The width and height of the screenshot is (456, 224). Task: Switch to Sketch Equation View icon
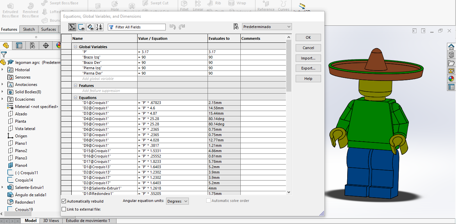(81, 27)
